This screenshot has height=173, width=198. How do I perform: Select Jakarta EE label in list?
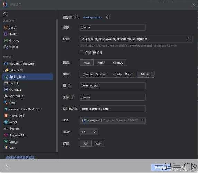tap(16, 70)
